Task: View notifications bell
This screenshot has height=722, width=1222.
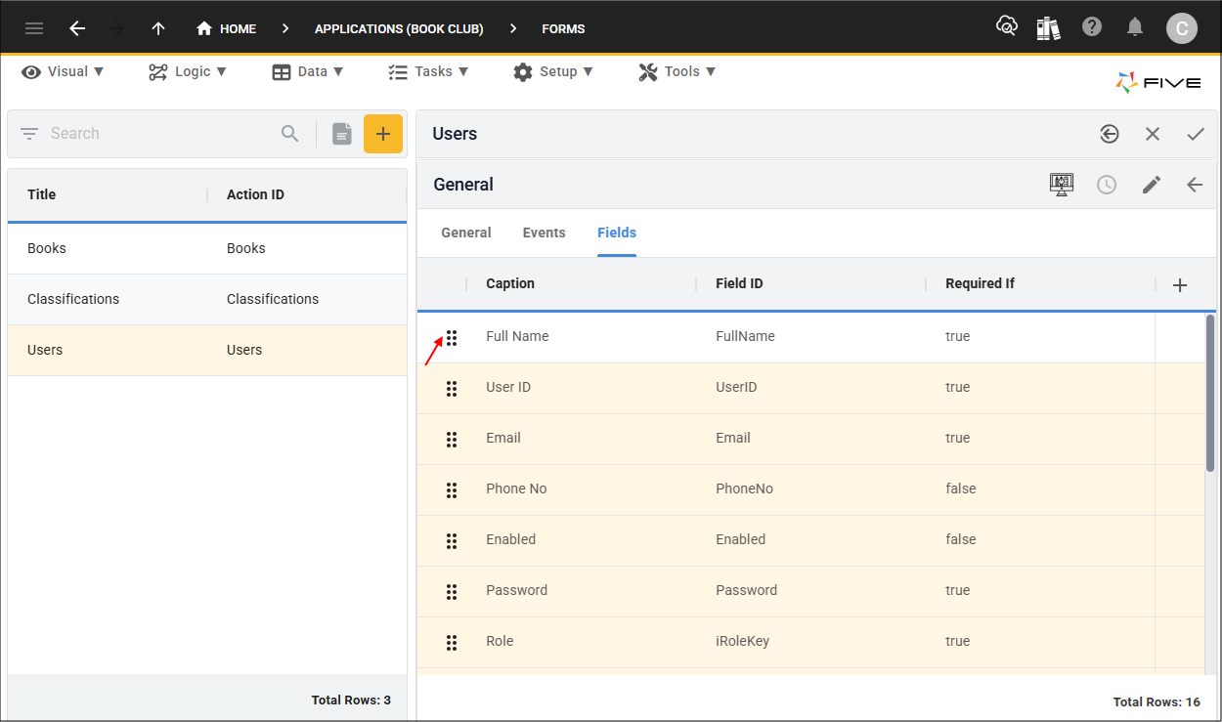Action: [x=1135, y=27]
